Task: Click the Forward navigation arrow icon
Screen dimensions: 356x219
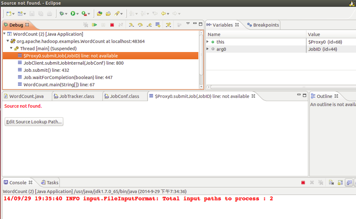Action: (175, 14)
